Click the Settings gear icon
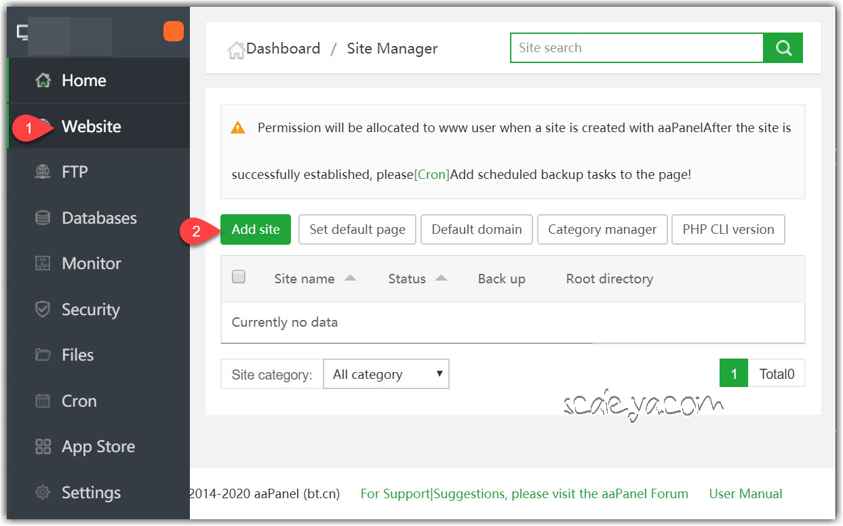The width and height of the screenshot is (843, 526). [43, 493]
